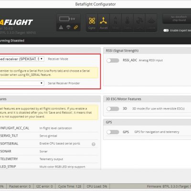Enable the 3D mode switch
Screen dimensions: 191x191
point(113,109)
